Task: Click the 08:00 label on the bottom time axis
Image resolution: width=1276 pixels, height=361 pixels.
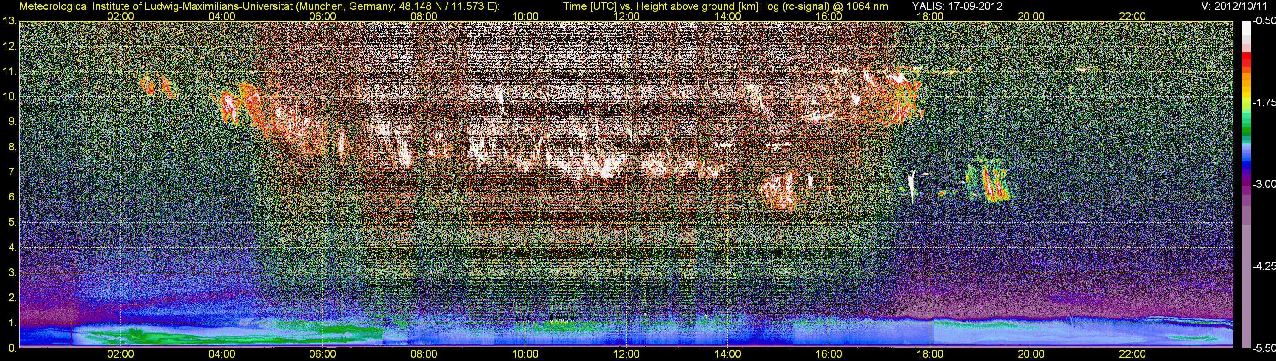Action: tap(424, 354)
